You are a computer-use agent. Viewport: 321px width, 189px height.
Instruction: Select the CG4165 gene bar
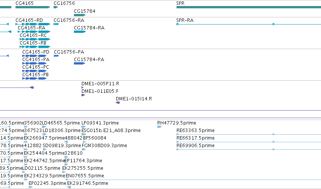point(33,7)
